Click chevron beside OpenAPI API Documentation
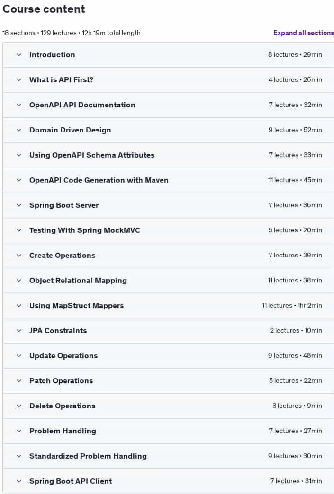The height and width of the screenshot is (494, 334). point(19,105)
